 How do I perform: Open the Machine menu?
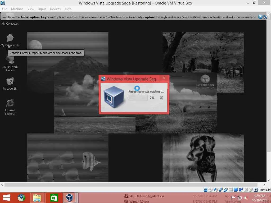(17, 9)
